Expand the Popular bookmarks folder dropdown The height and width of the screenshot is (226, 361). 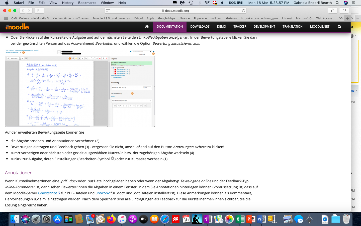(x=200, y=18)
